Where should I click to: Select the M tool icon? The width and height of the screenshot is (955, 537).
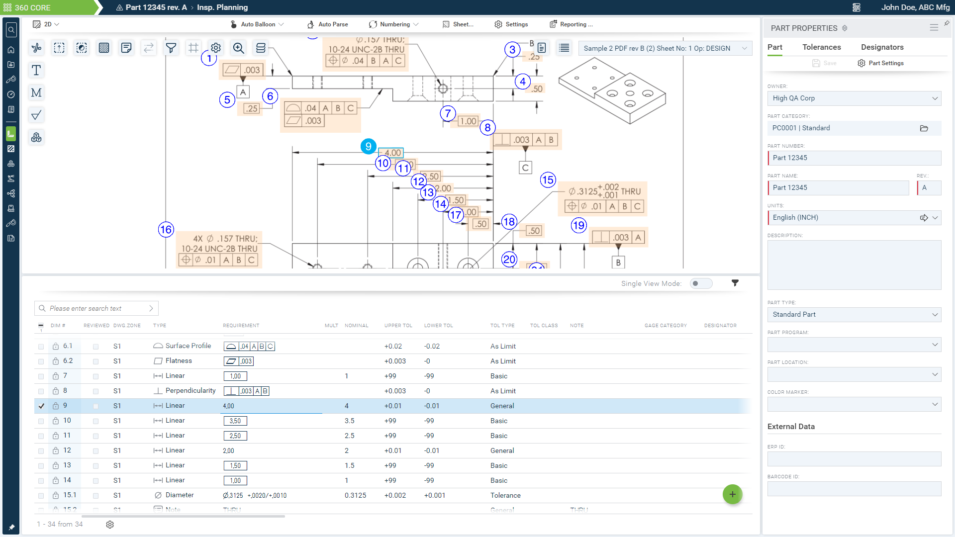36,92
